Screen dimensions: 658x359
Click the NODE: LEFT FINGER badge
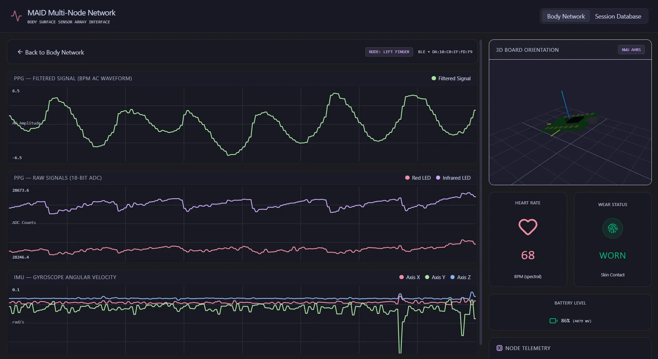pyautogui.click(x=389, y=52)
